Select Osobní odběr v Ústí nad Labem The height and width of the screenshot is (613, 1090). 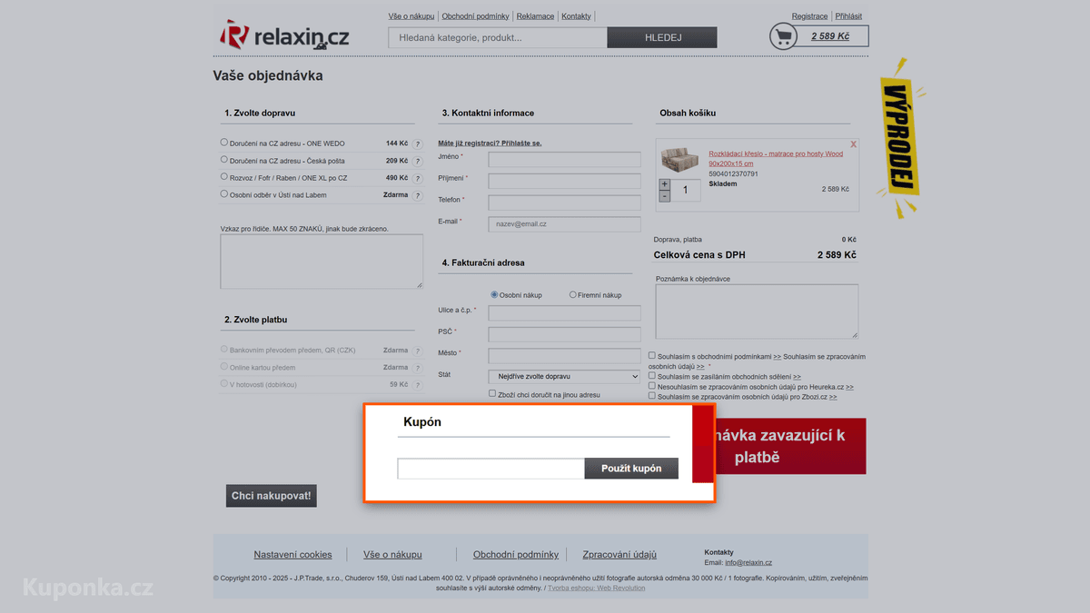(x=224, y=193)
